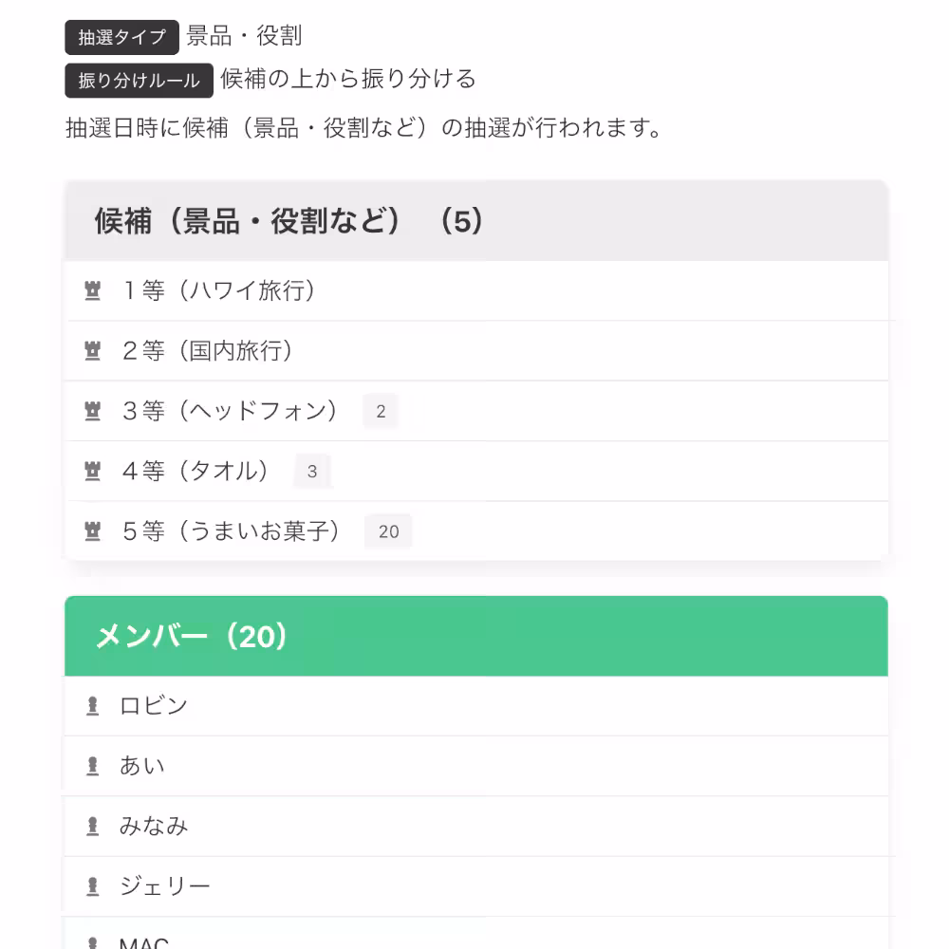Click the crown icon beside 4等（タオル）
The height and width of the screenshot is (949, 949).
click(x=92, y=471)
